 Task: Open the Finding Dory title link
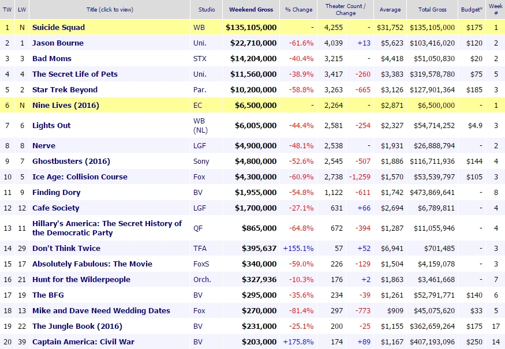[x=57, y=192]
